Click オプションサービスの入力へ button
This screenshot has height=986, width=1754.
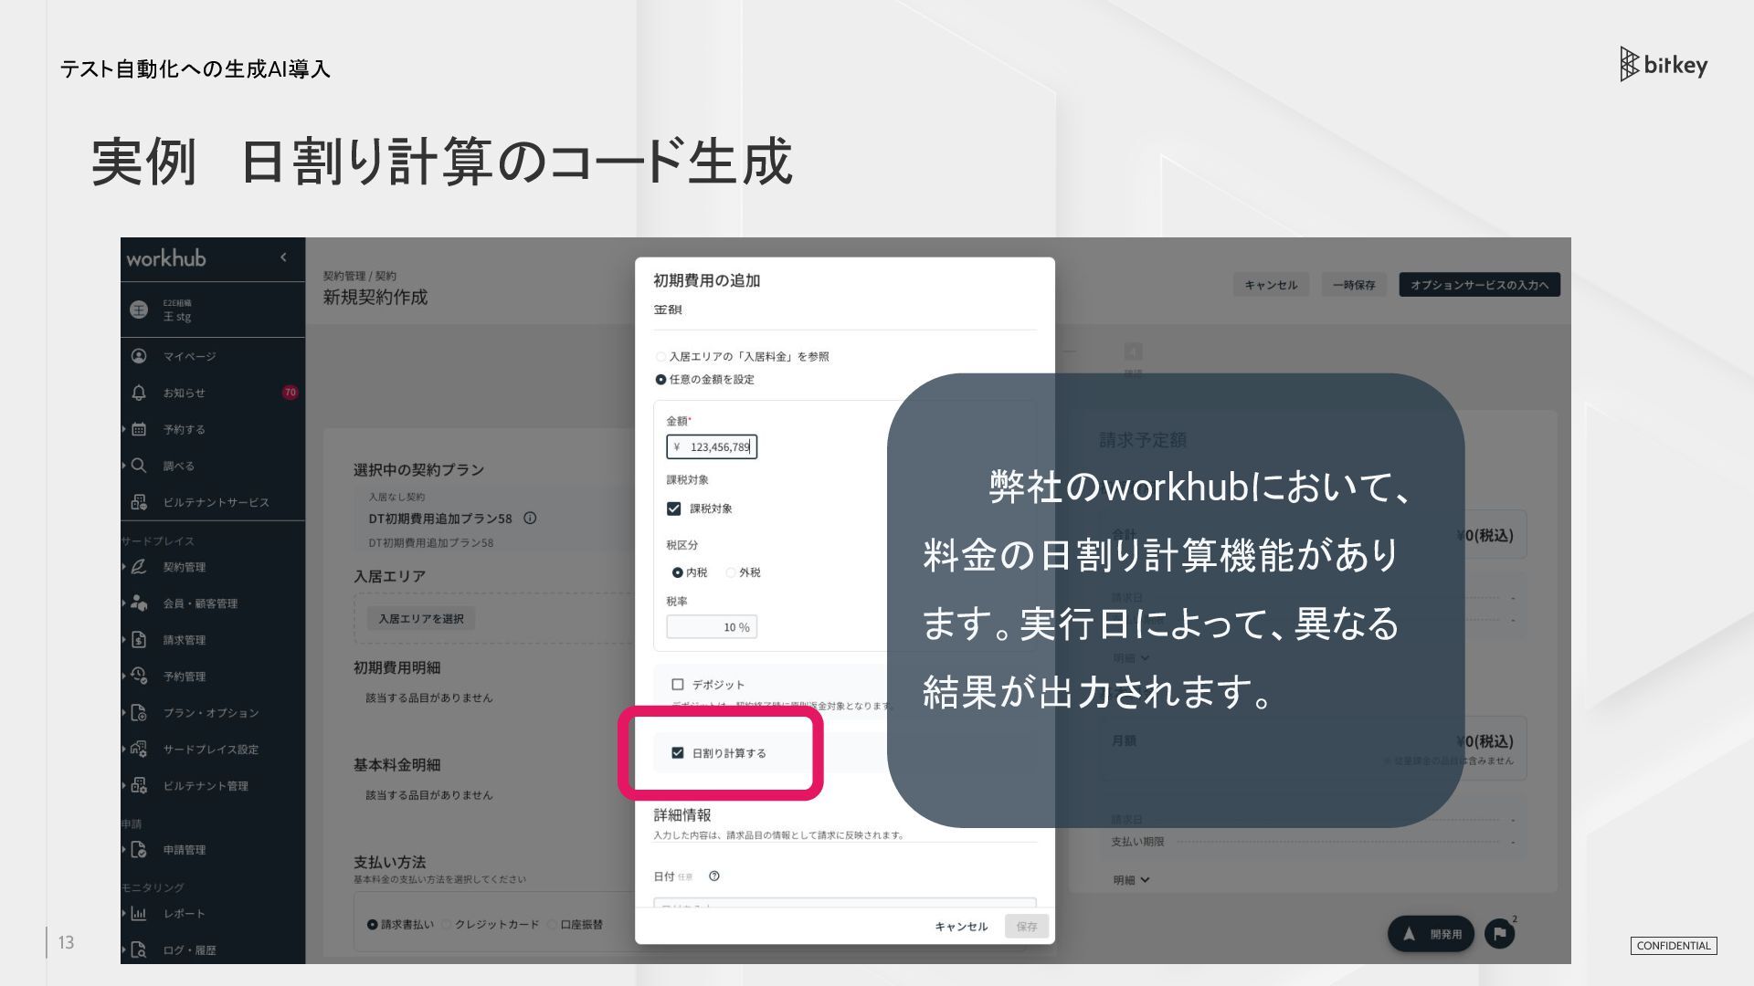tap(1479, 285)
